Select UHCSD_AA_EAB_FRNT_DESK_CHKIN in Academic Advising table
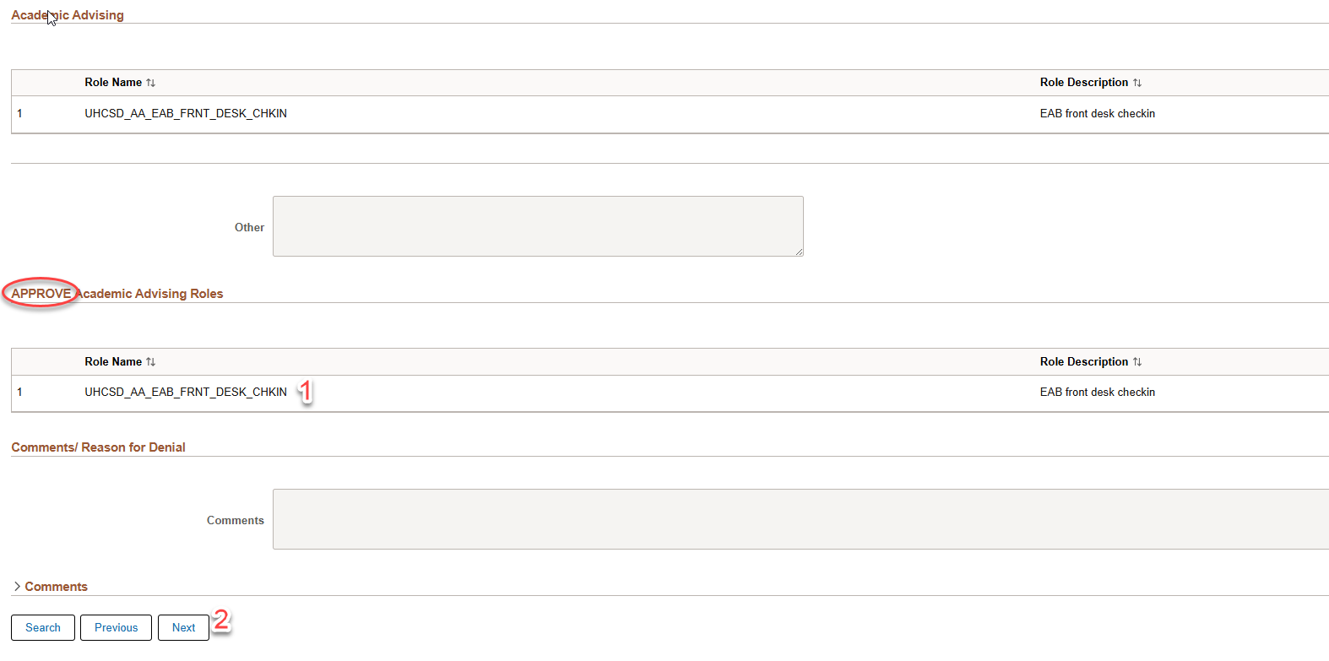This screenshot has width=1329, height=661. click(185, 113)
